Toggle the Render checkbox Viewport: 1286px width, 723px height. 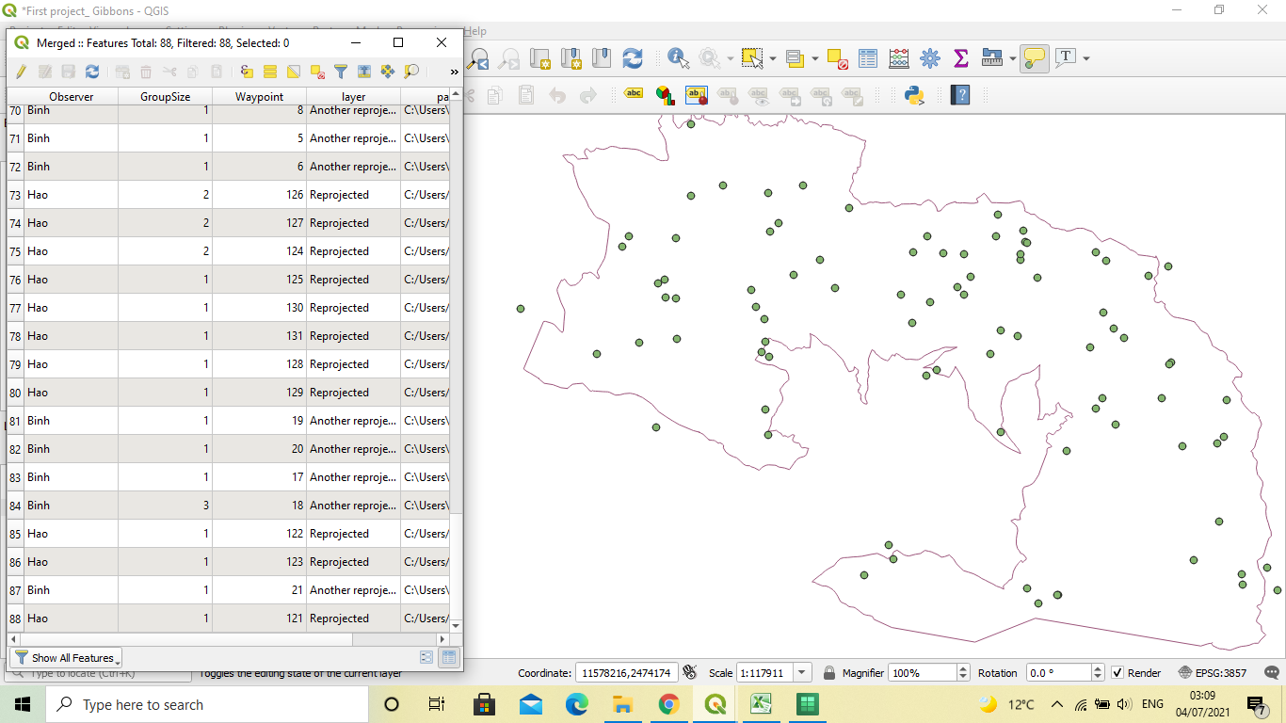click(x=1117, y=673)
